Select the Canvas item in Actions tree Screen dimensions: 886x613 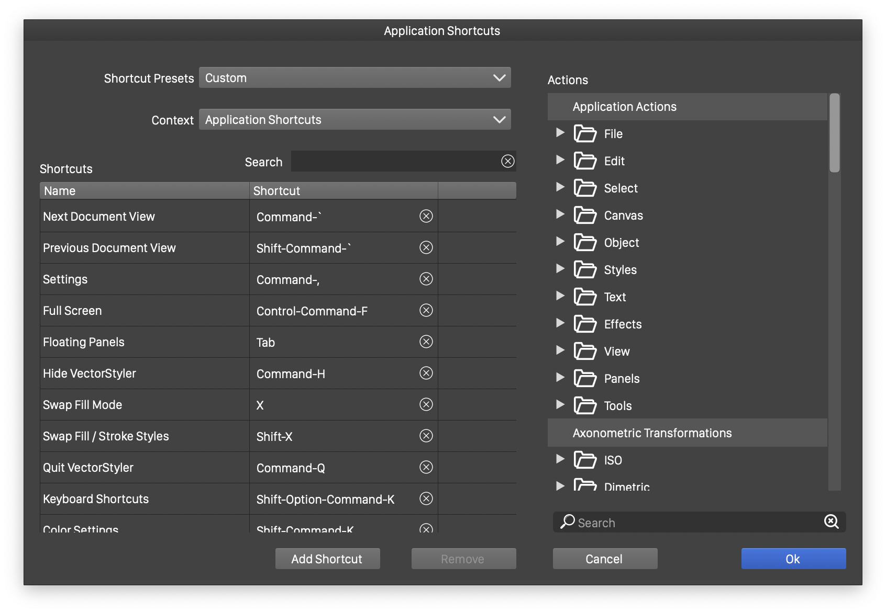click(x=623, y=215)
